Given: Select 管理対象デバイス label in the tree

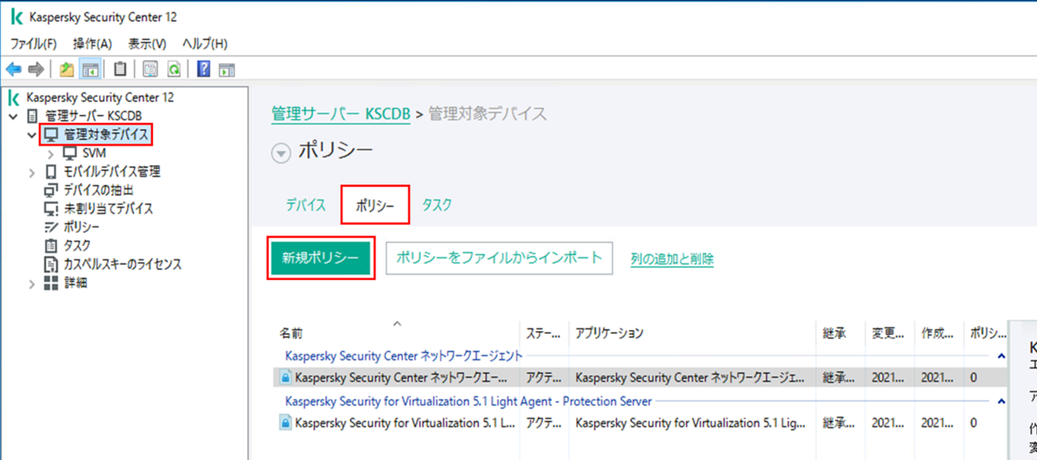Looking at the screenshot, I should tap(105, 135).
